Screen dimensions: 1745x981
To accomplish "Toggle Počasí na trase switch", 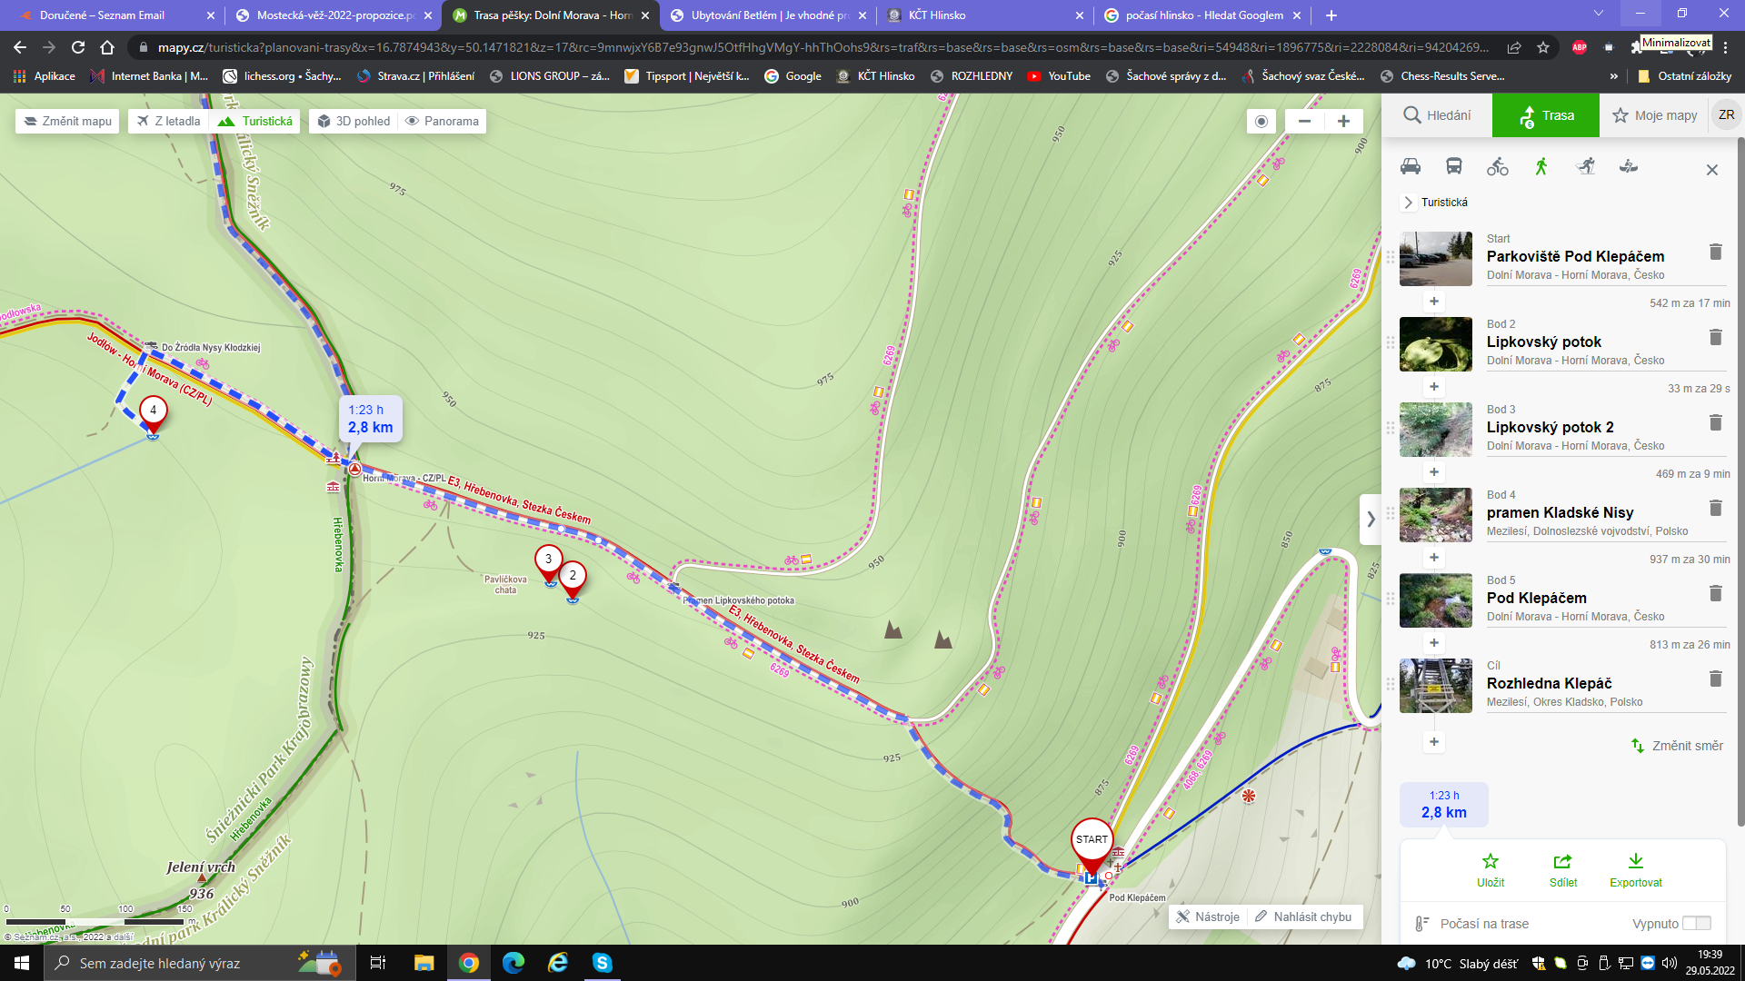I will 1696,923.
